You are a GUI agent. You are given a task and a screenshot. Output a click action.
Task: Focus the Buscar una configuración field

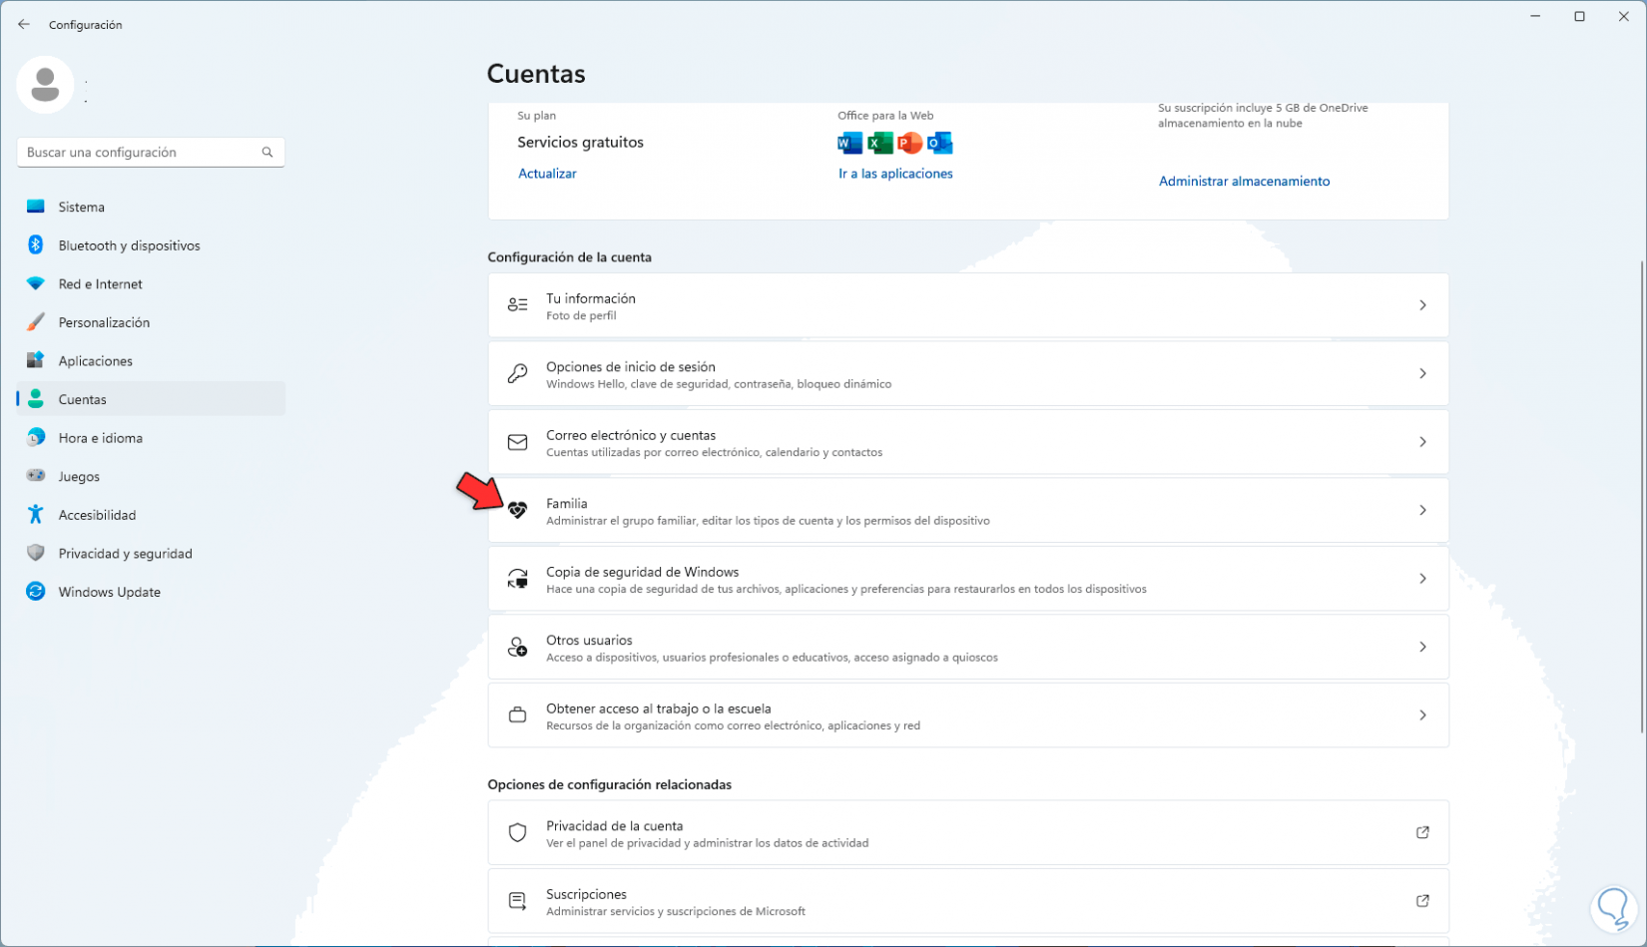pyautogui.click(x=140, y=153)
